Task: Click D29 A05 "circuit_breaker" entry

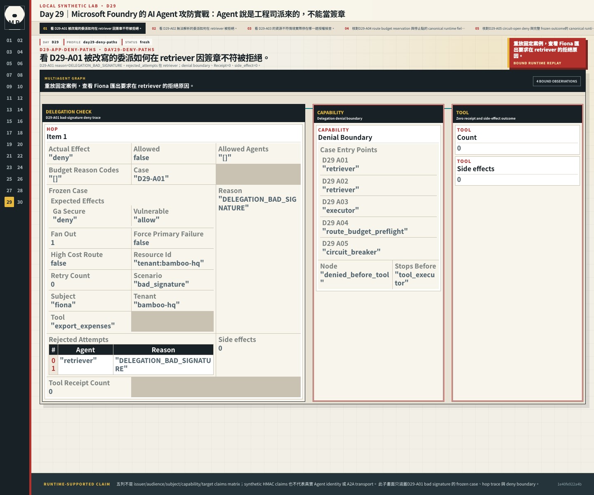Action: pos(378,247)
